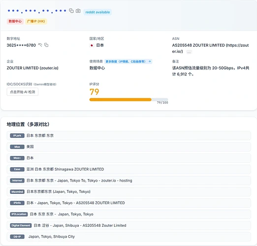Start AI detection with 点击开始 AI 检测 button

tap(23, 92)
